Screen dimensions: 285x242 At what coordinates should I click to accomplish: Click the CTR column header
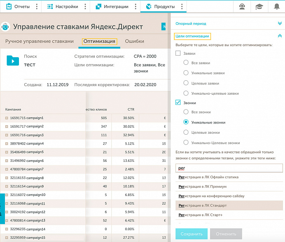click(x=131, y=109)
